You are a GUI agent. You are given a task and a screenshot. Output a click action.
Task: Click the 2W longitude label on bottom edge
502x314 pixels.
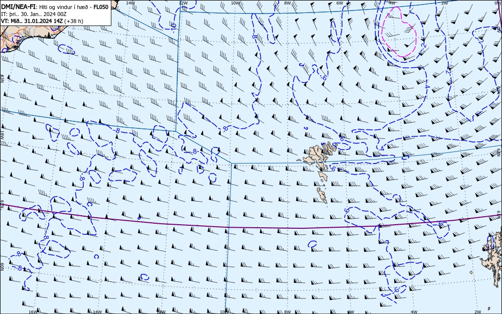(478, 312)
